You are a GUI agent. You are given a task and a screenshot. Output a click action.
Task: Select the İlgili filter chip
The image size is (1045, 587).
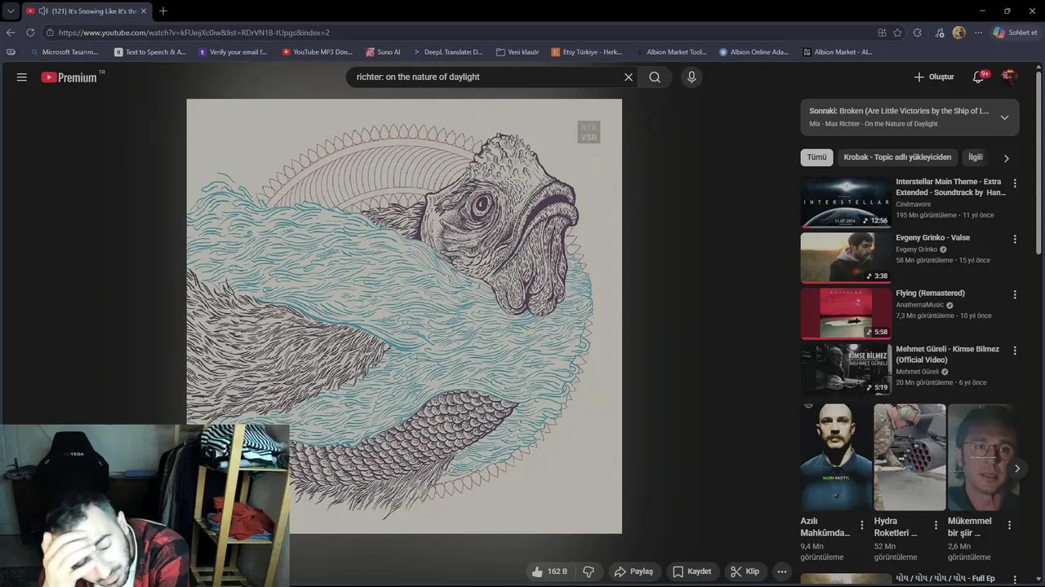976,157
